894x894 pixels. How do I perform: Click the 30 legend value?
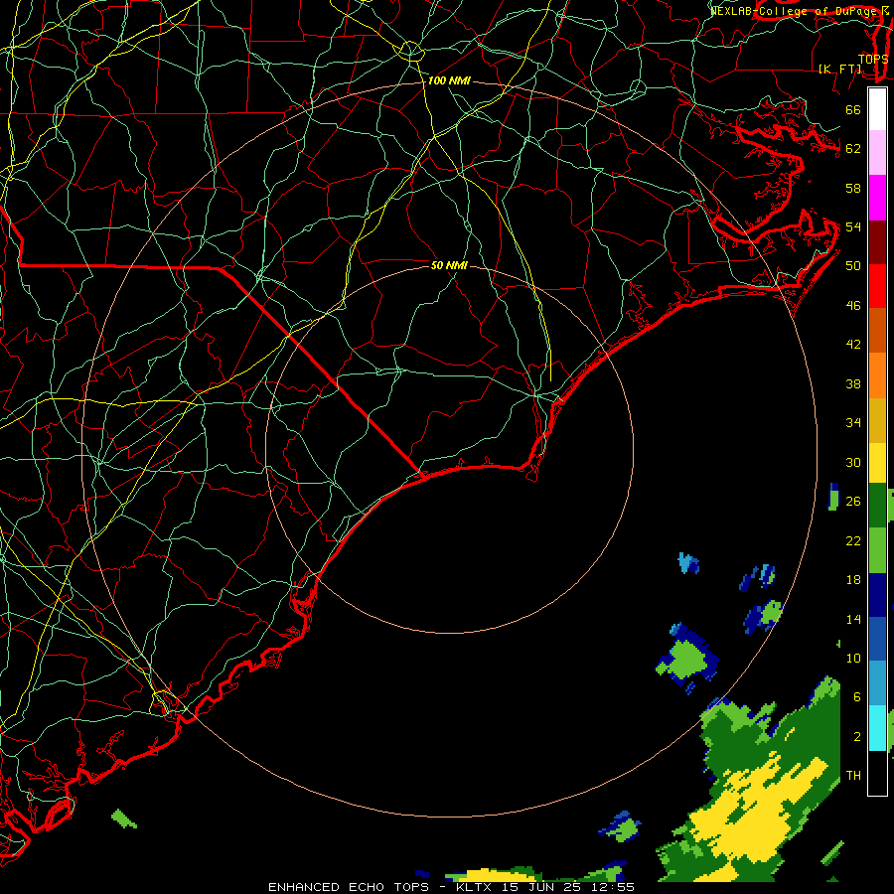tap(853, 462)
